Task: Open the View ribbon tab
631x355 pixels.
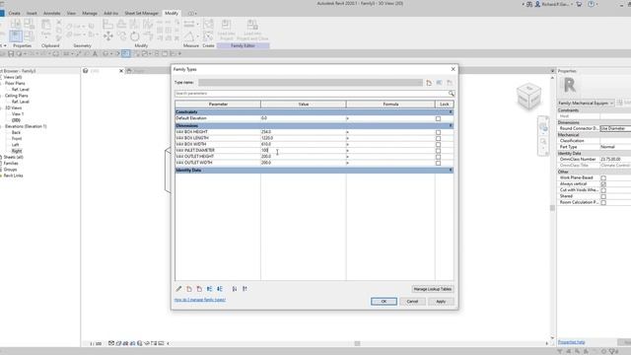Action: tap(71, 13)
